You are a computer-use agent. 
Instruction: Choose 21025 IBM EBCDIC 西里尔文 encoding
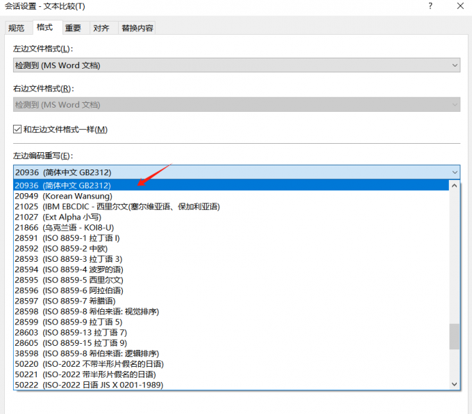point(231,206)
